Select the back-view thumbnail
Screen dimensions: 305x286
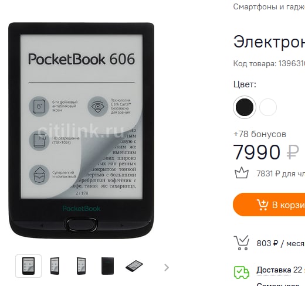[107, 266]
